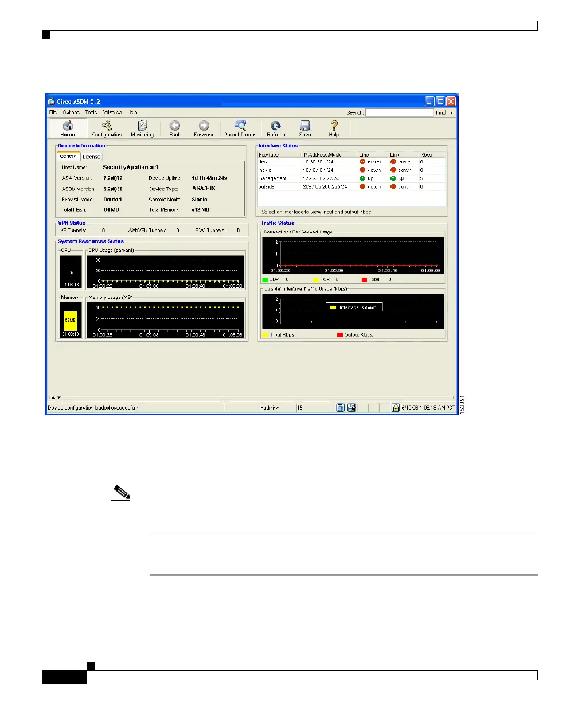The width and height of the screenshot is (578, 702).
Task: Click the Memory 60MB gauge
Action: point(71,319)
